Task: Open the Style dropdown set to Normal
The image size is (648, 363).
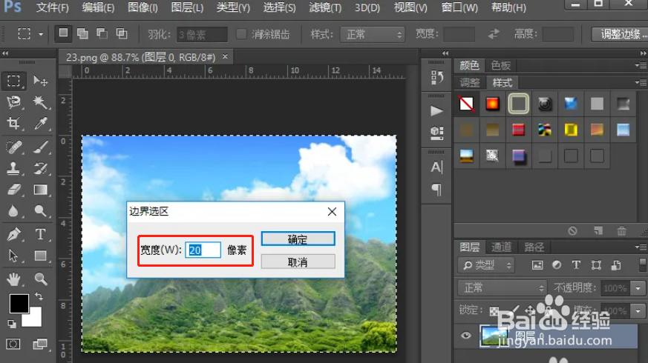Action: (373, 34)
